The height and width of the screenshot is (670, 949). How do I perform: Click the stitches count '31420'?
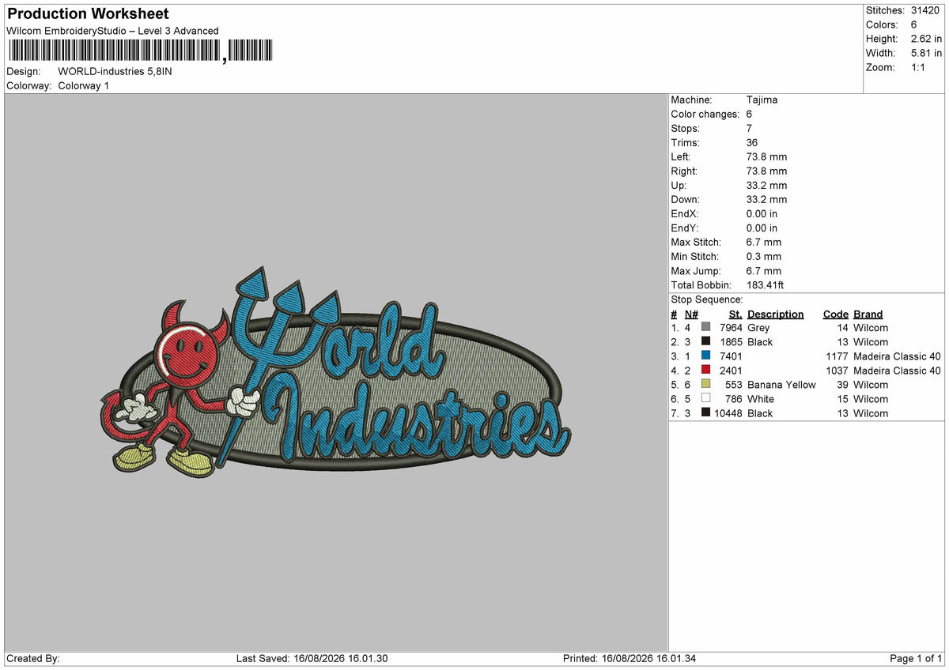pos(924,10)
